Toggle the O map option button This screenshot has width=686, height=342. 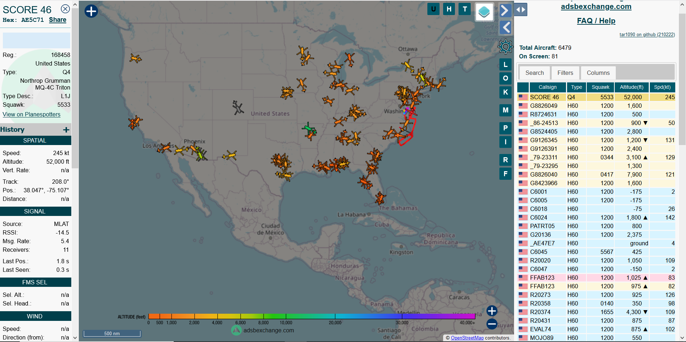pos(505,78)
